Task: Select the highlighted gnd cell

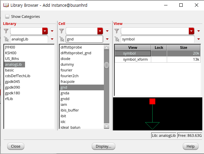Action: pyautogui.click(x=82, y=87)
